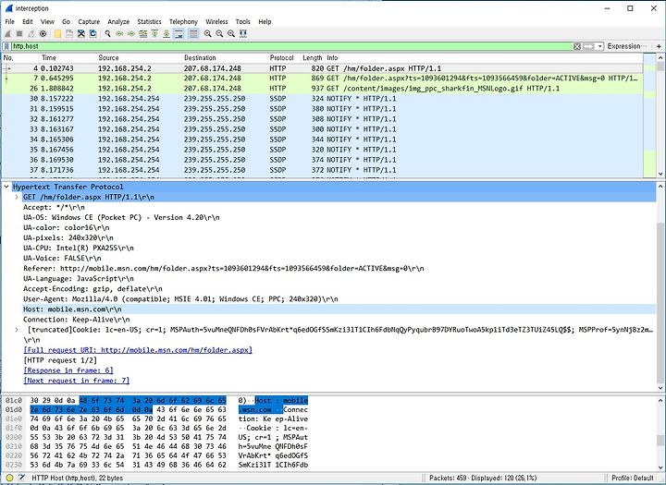Follow Next request in frame: 7 link

[77, 381]
